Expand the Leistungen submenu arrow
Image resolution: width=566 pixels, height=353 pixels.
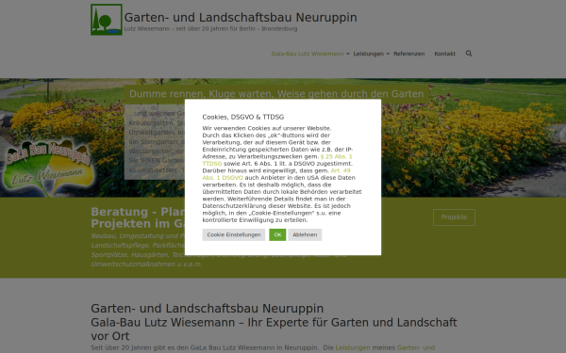(388, 54)
